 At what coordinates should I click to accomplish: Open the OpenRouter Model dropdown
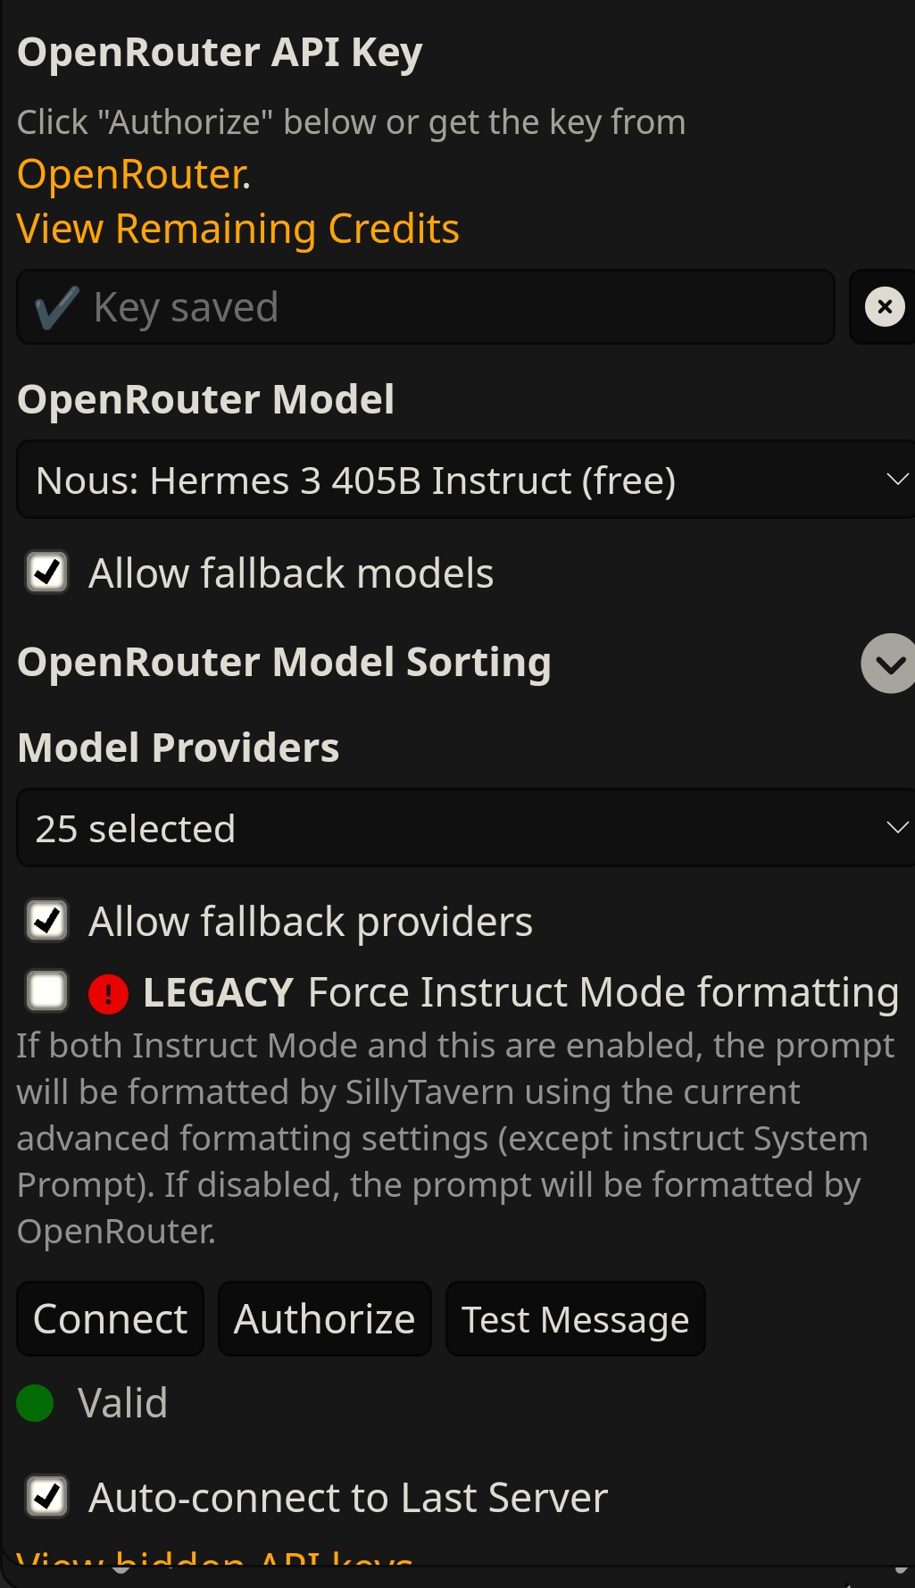[x=466, y=480]
